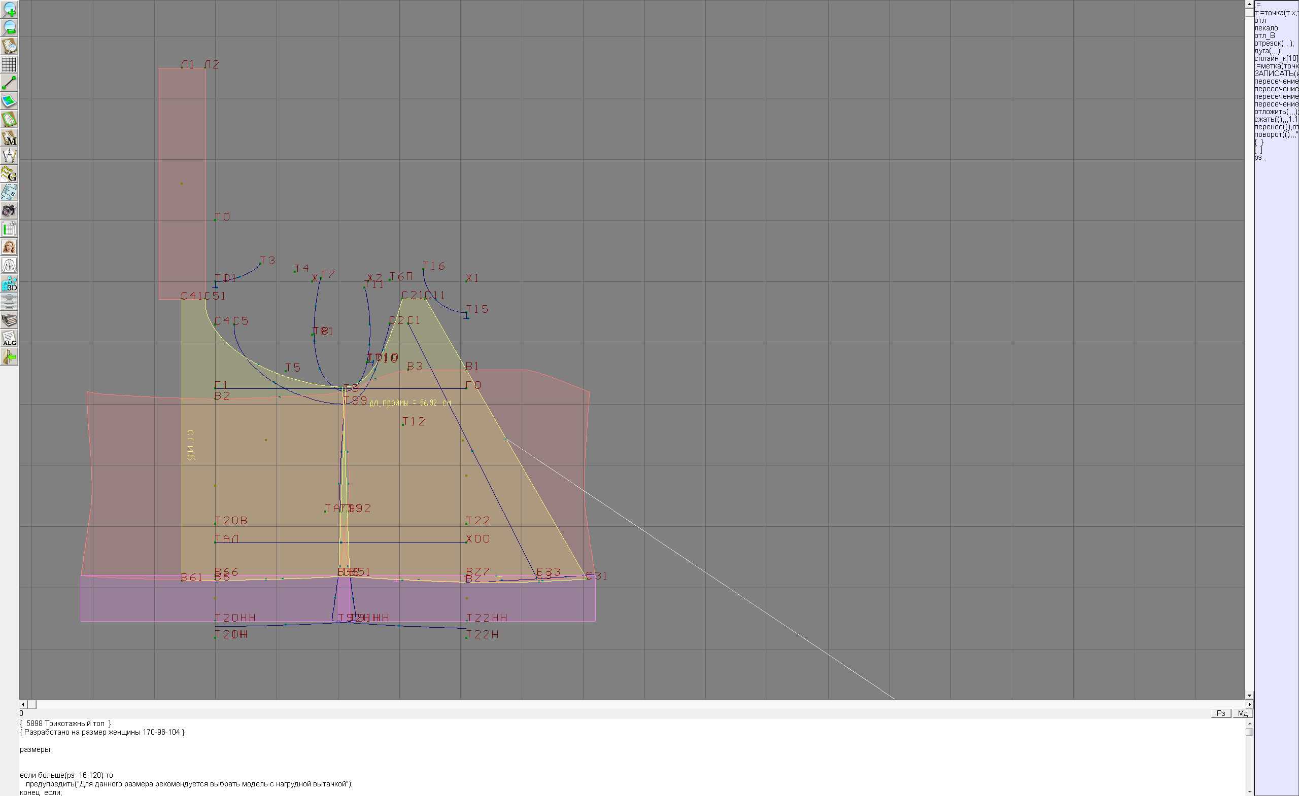Click the green arrow exit icon
Image resolution: width=1299 pixels, height=796 pixels.
click(x=9, y=357)
